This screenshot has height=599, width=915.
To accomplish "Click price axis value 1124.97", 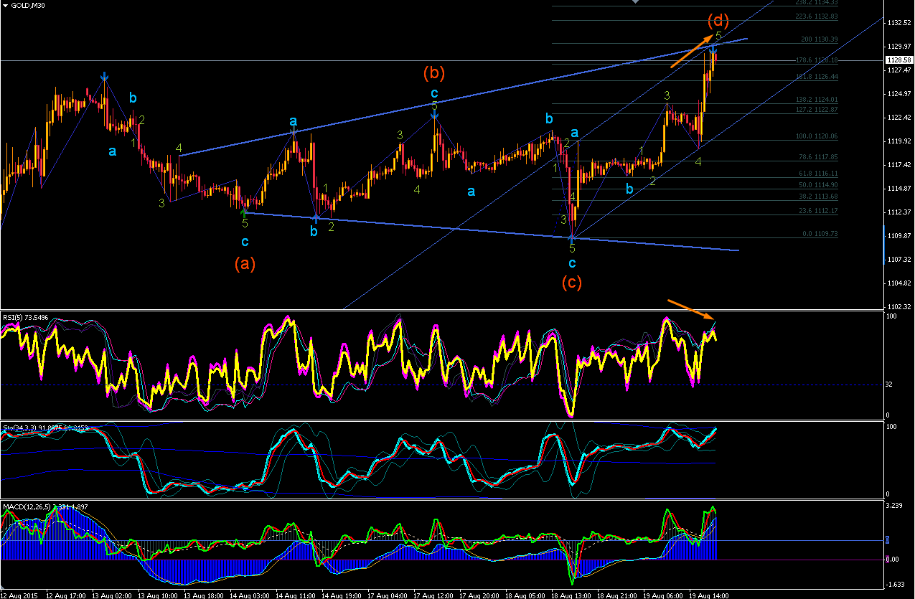I will click(x=900, y=94).
